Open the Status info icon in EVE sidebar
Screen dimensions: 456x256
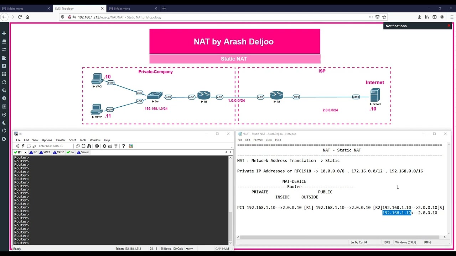pyautogui.click(x=4, y=98)
